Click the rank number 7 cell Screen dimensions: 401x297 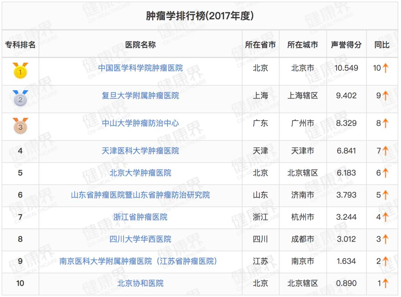[x=20, y=217]
